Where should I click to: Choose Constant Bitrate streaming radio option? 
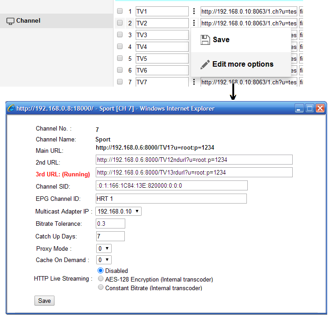101,288
